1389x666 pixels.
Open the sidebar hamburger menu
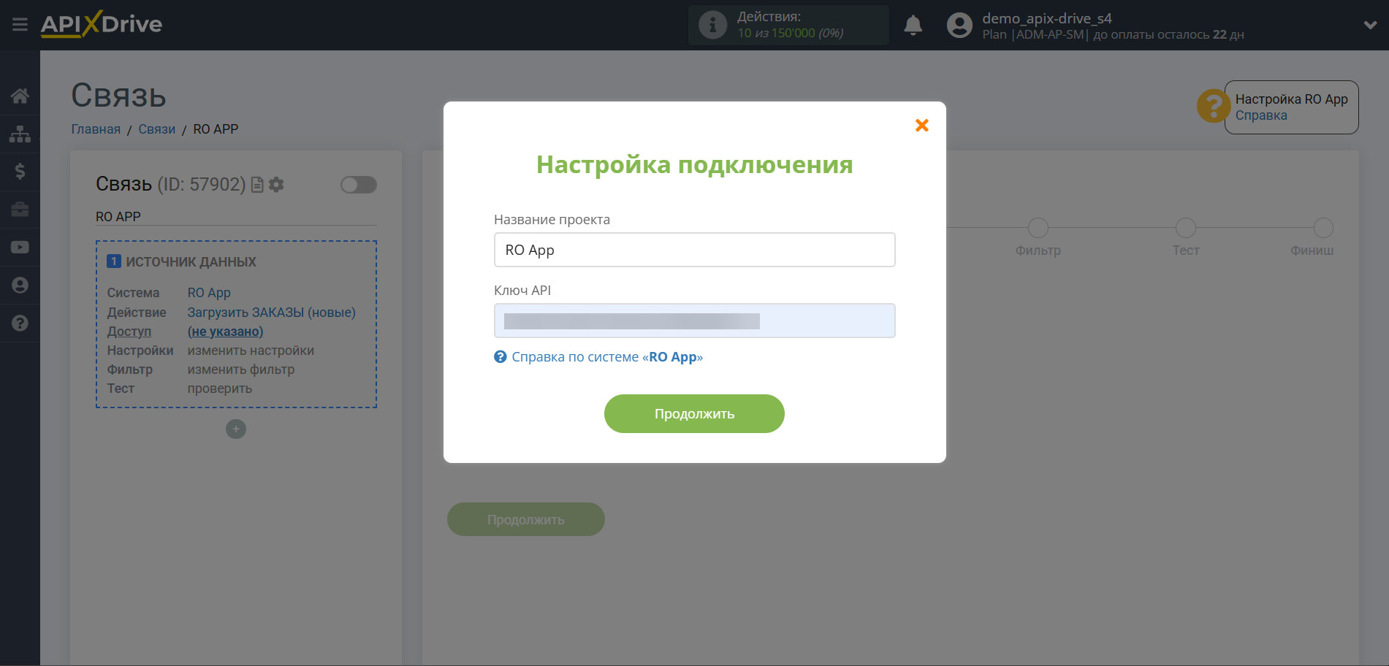coord(20,23)
